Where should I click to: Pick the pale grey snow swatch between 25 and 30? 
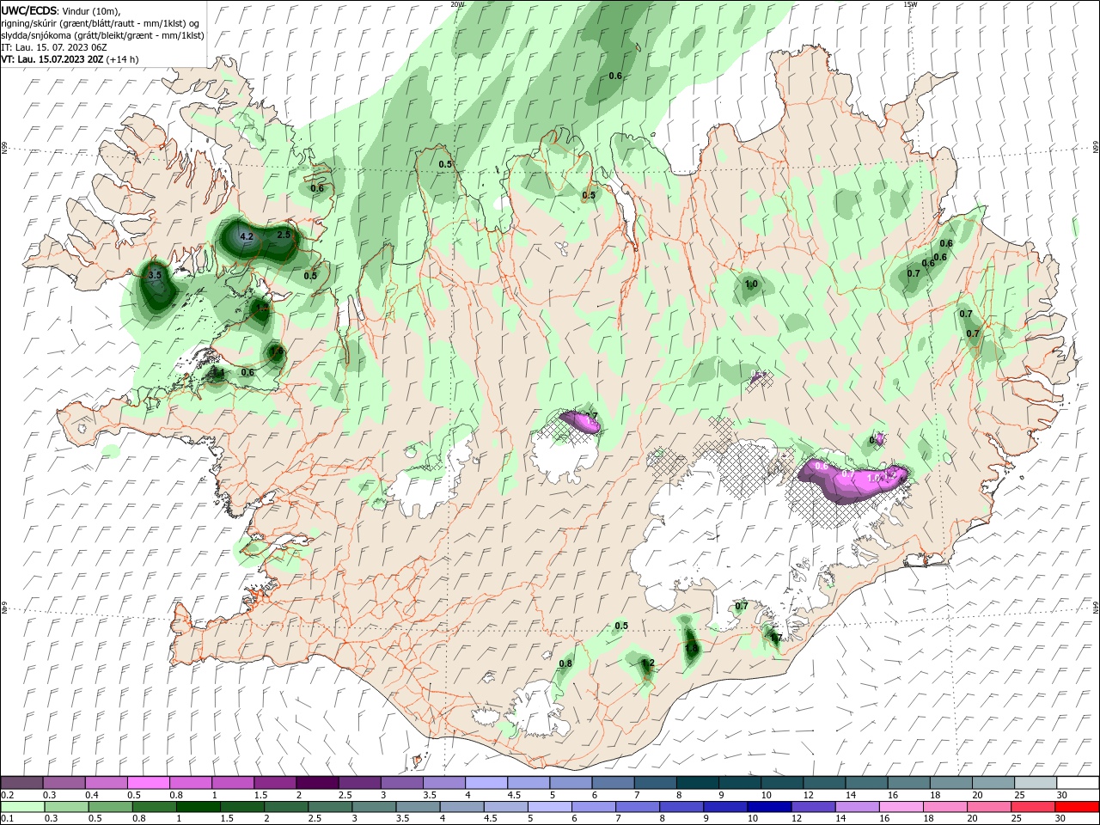coord(1035,783)
